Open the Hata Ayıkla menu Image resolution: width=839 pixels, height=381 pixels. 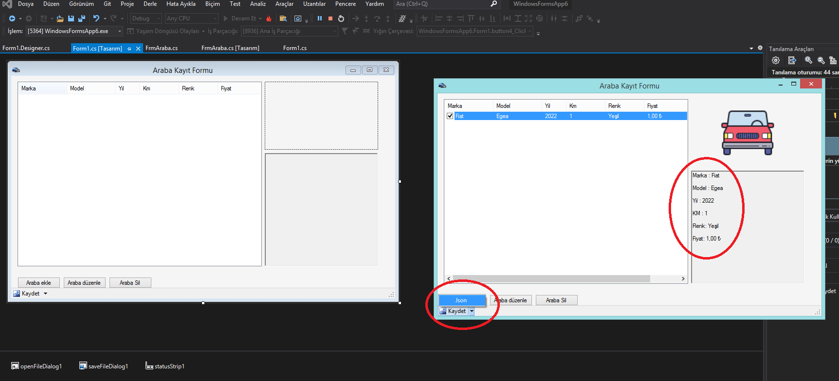point(181,4)
